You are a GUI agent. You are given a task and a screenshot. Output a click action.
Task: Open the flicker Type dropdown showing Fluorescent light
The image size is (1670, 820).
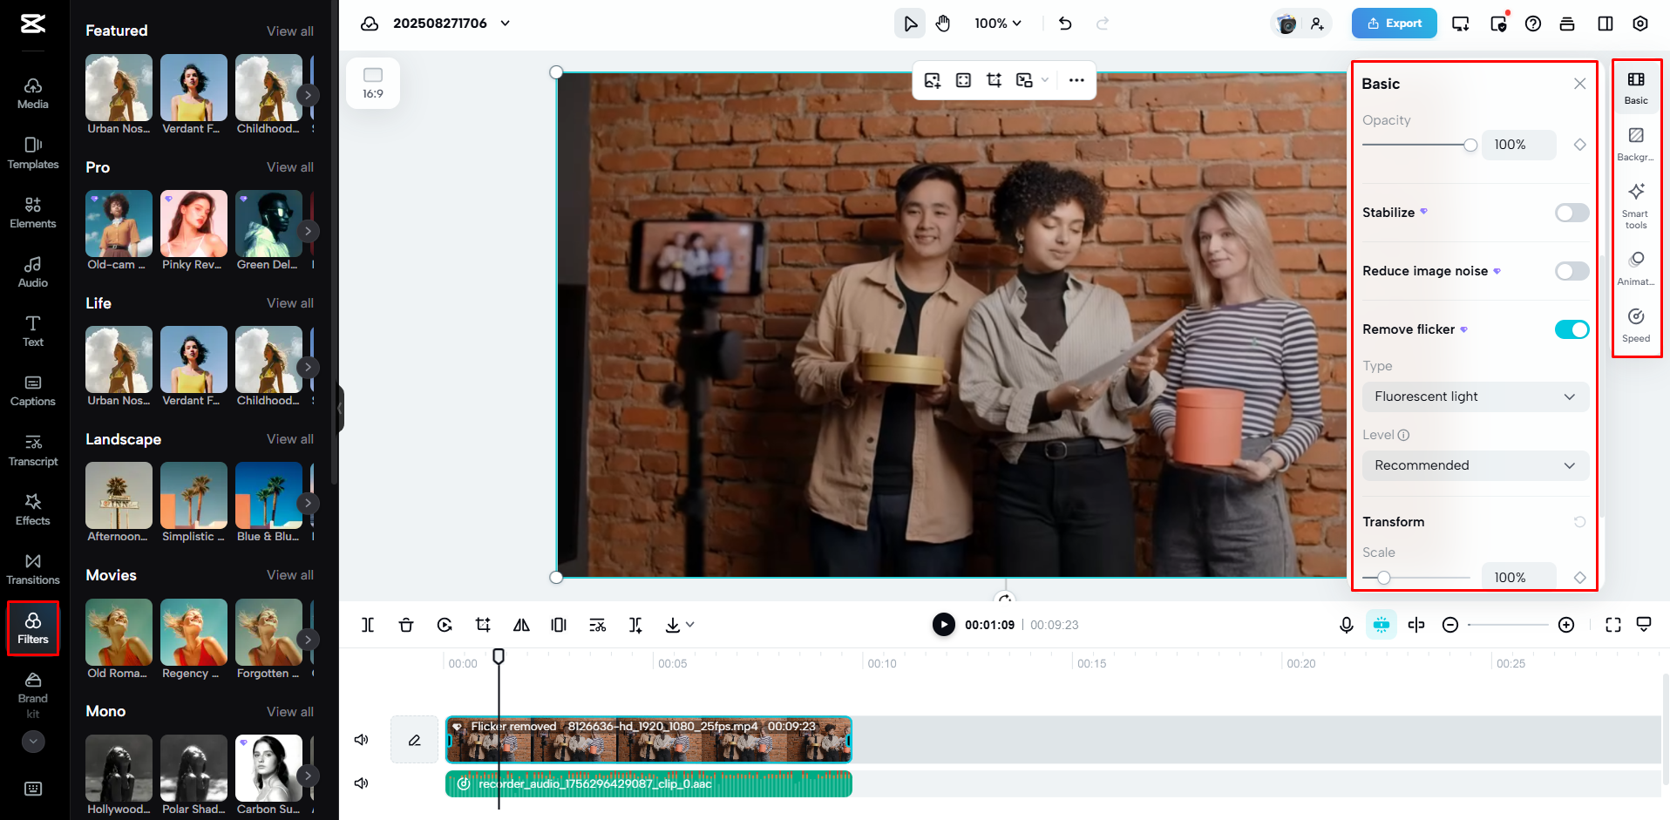point(1474,396)
